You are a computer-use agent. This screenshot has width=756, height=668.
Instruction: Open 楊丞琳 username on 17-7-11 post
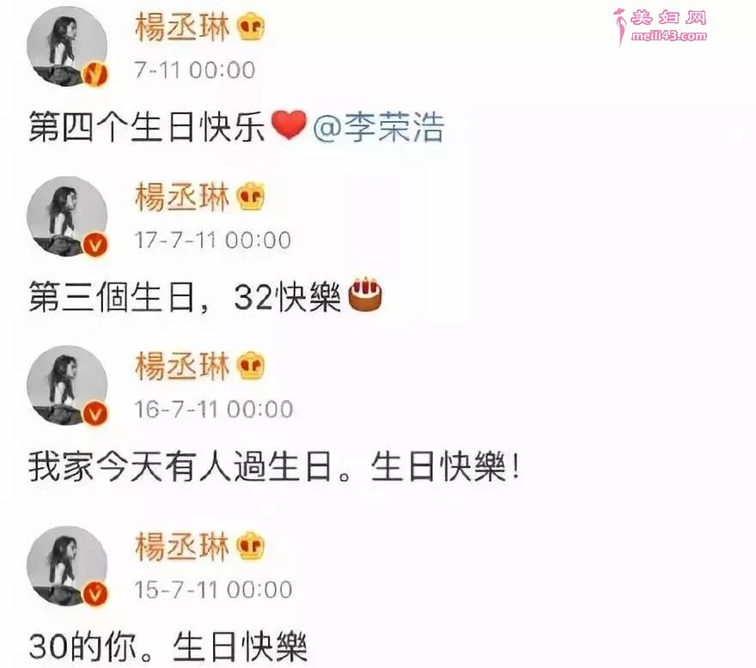(x=182, y=197)
